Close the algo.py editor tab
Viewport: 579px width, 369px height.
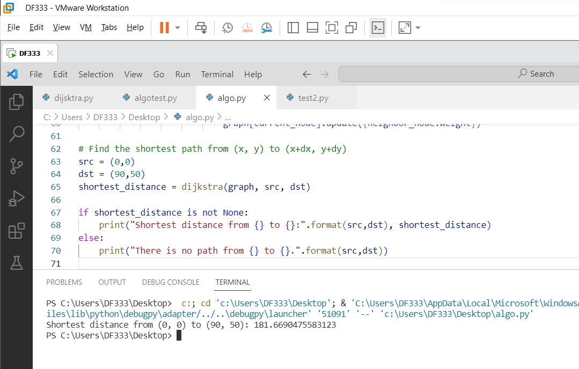pyautogui.click(x=267, y=98)
